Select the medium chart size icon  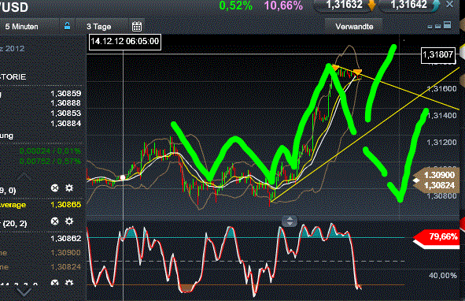click(x=437, y=26)
